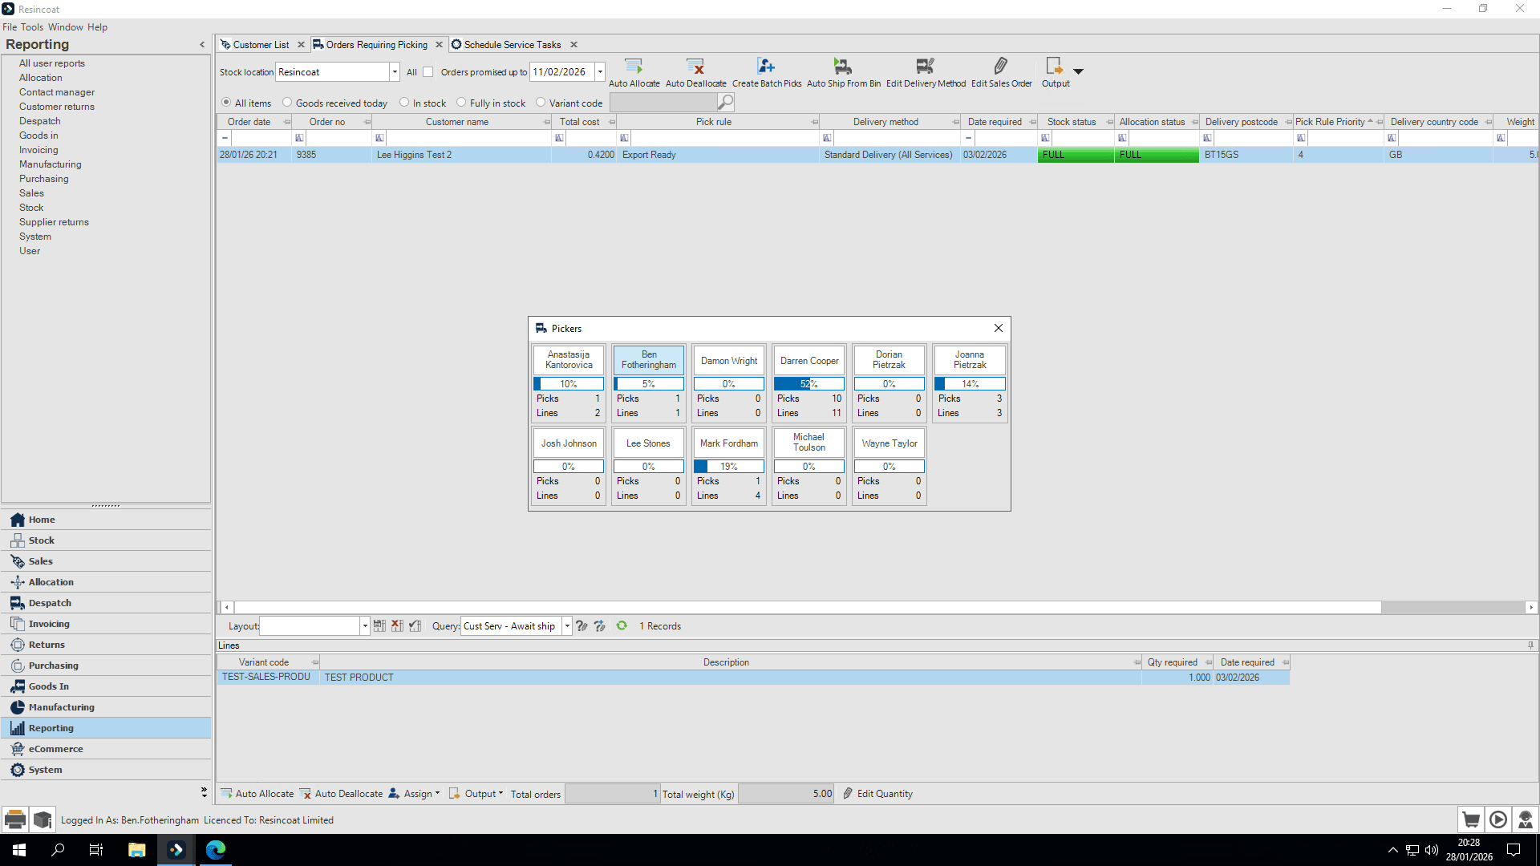Open the Window menu
The image size is (1540, 866).
[x=66, y=27]
